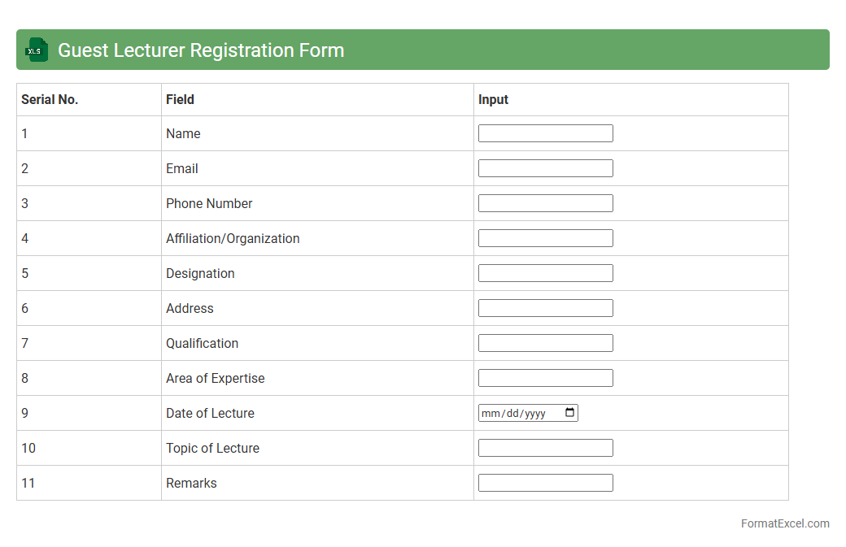Click the Affiliation/Organization input field
Image resolution: width=846 pixels, height=547 pixels.
(545, 238)
